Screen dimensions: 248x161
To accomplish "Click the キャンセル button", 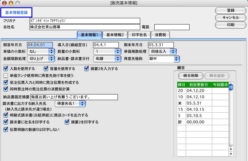I will (230, 17).
